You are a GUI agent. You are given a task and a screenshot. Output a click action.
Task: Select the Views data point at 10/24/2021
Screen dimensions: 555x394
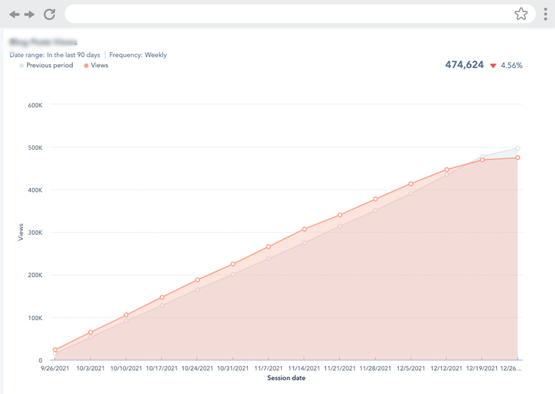[197, 280]
